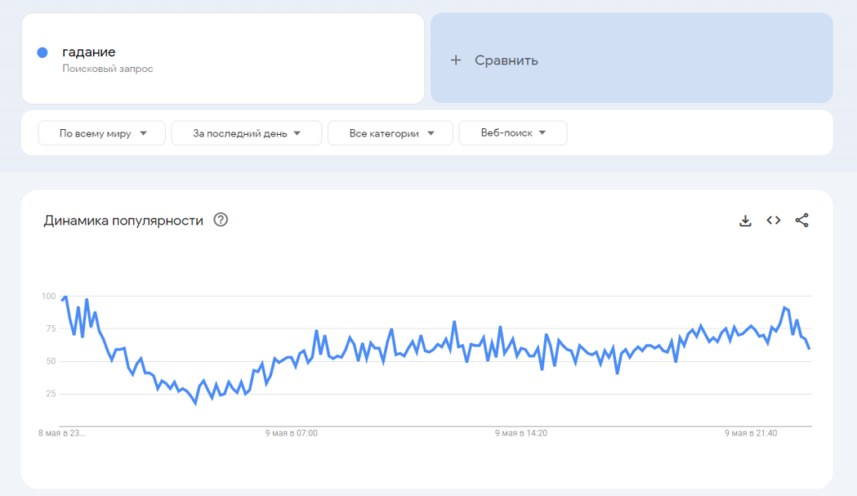This screenshot has width=857, height=496.
Task: Select the 9 мая в 14:20 axis label
Action: (521, 433)
